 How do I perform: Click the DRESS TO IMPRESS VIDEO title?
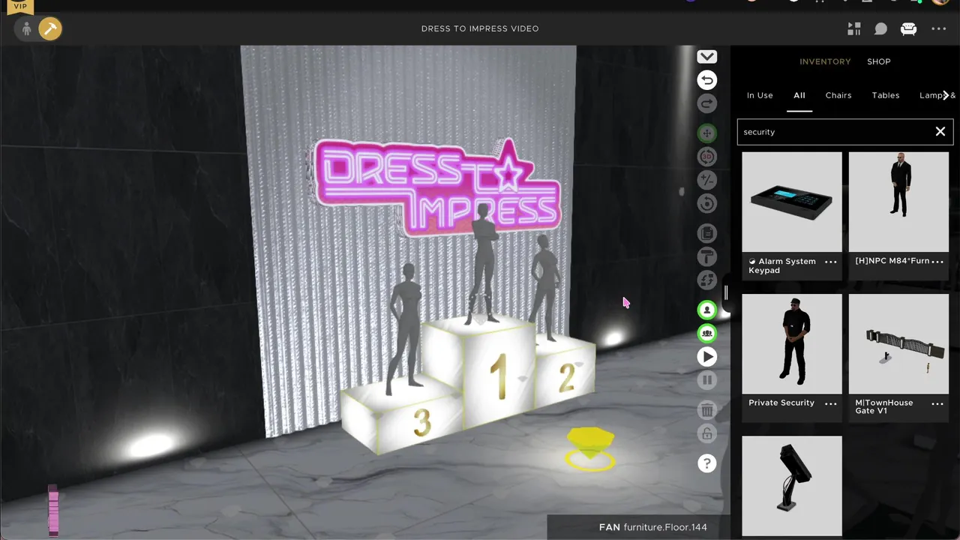pyautogui.click(x=480, y=28)
